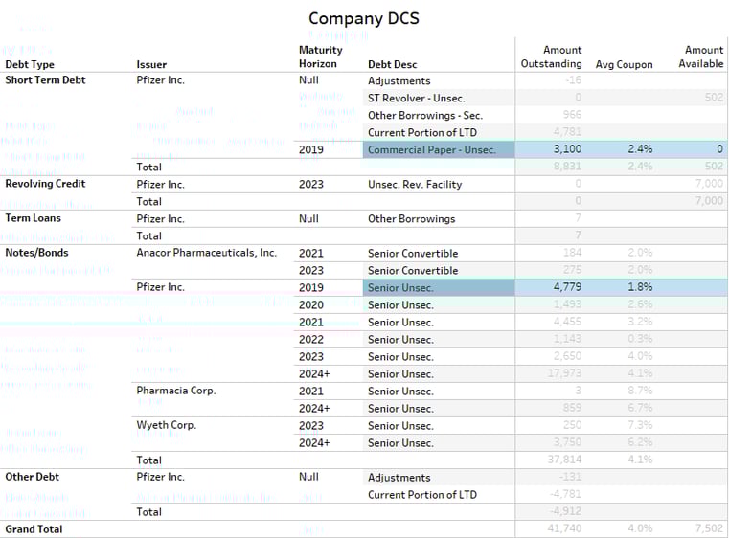The width and height of the screenshot is (729, 538).
Task: Select the Term Loans row label
Action: pos(33,218)
